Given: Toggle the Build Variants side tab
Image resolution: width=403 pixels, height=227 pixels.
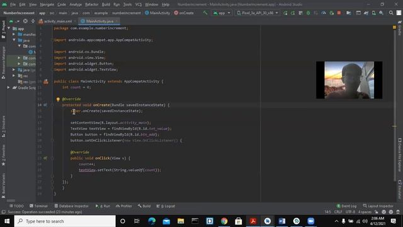Looking at the screenshot, I should [3, 186].
